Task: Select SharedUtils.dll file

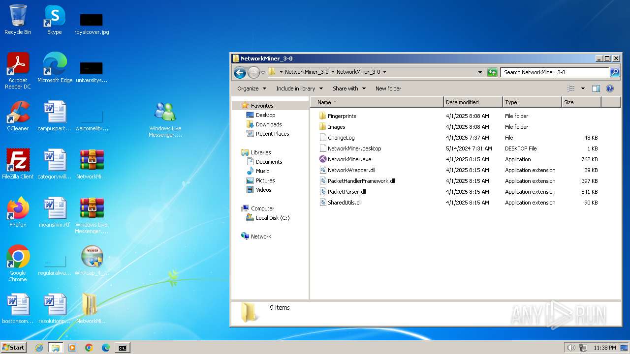Action: pyautogui.click(x=345, y=203)
